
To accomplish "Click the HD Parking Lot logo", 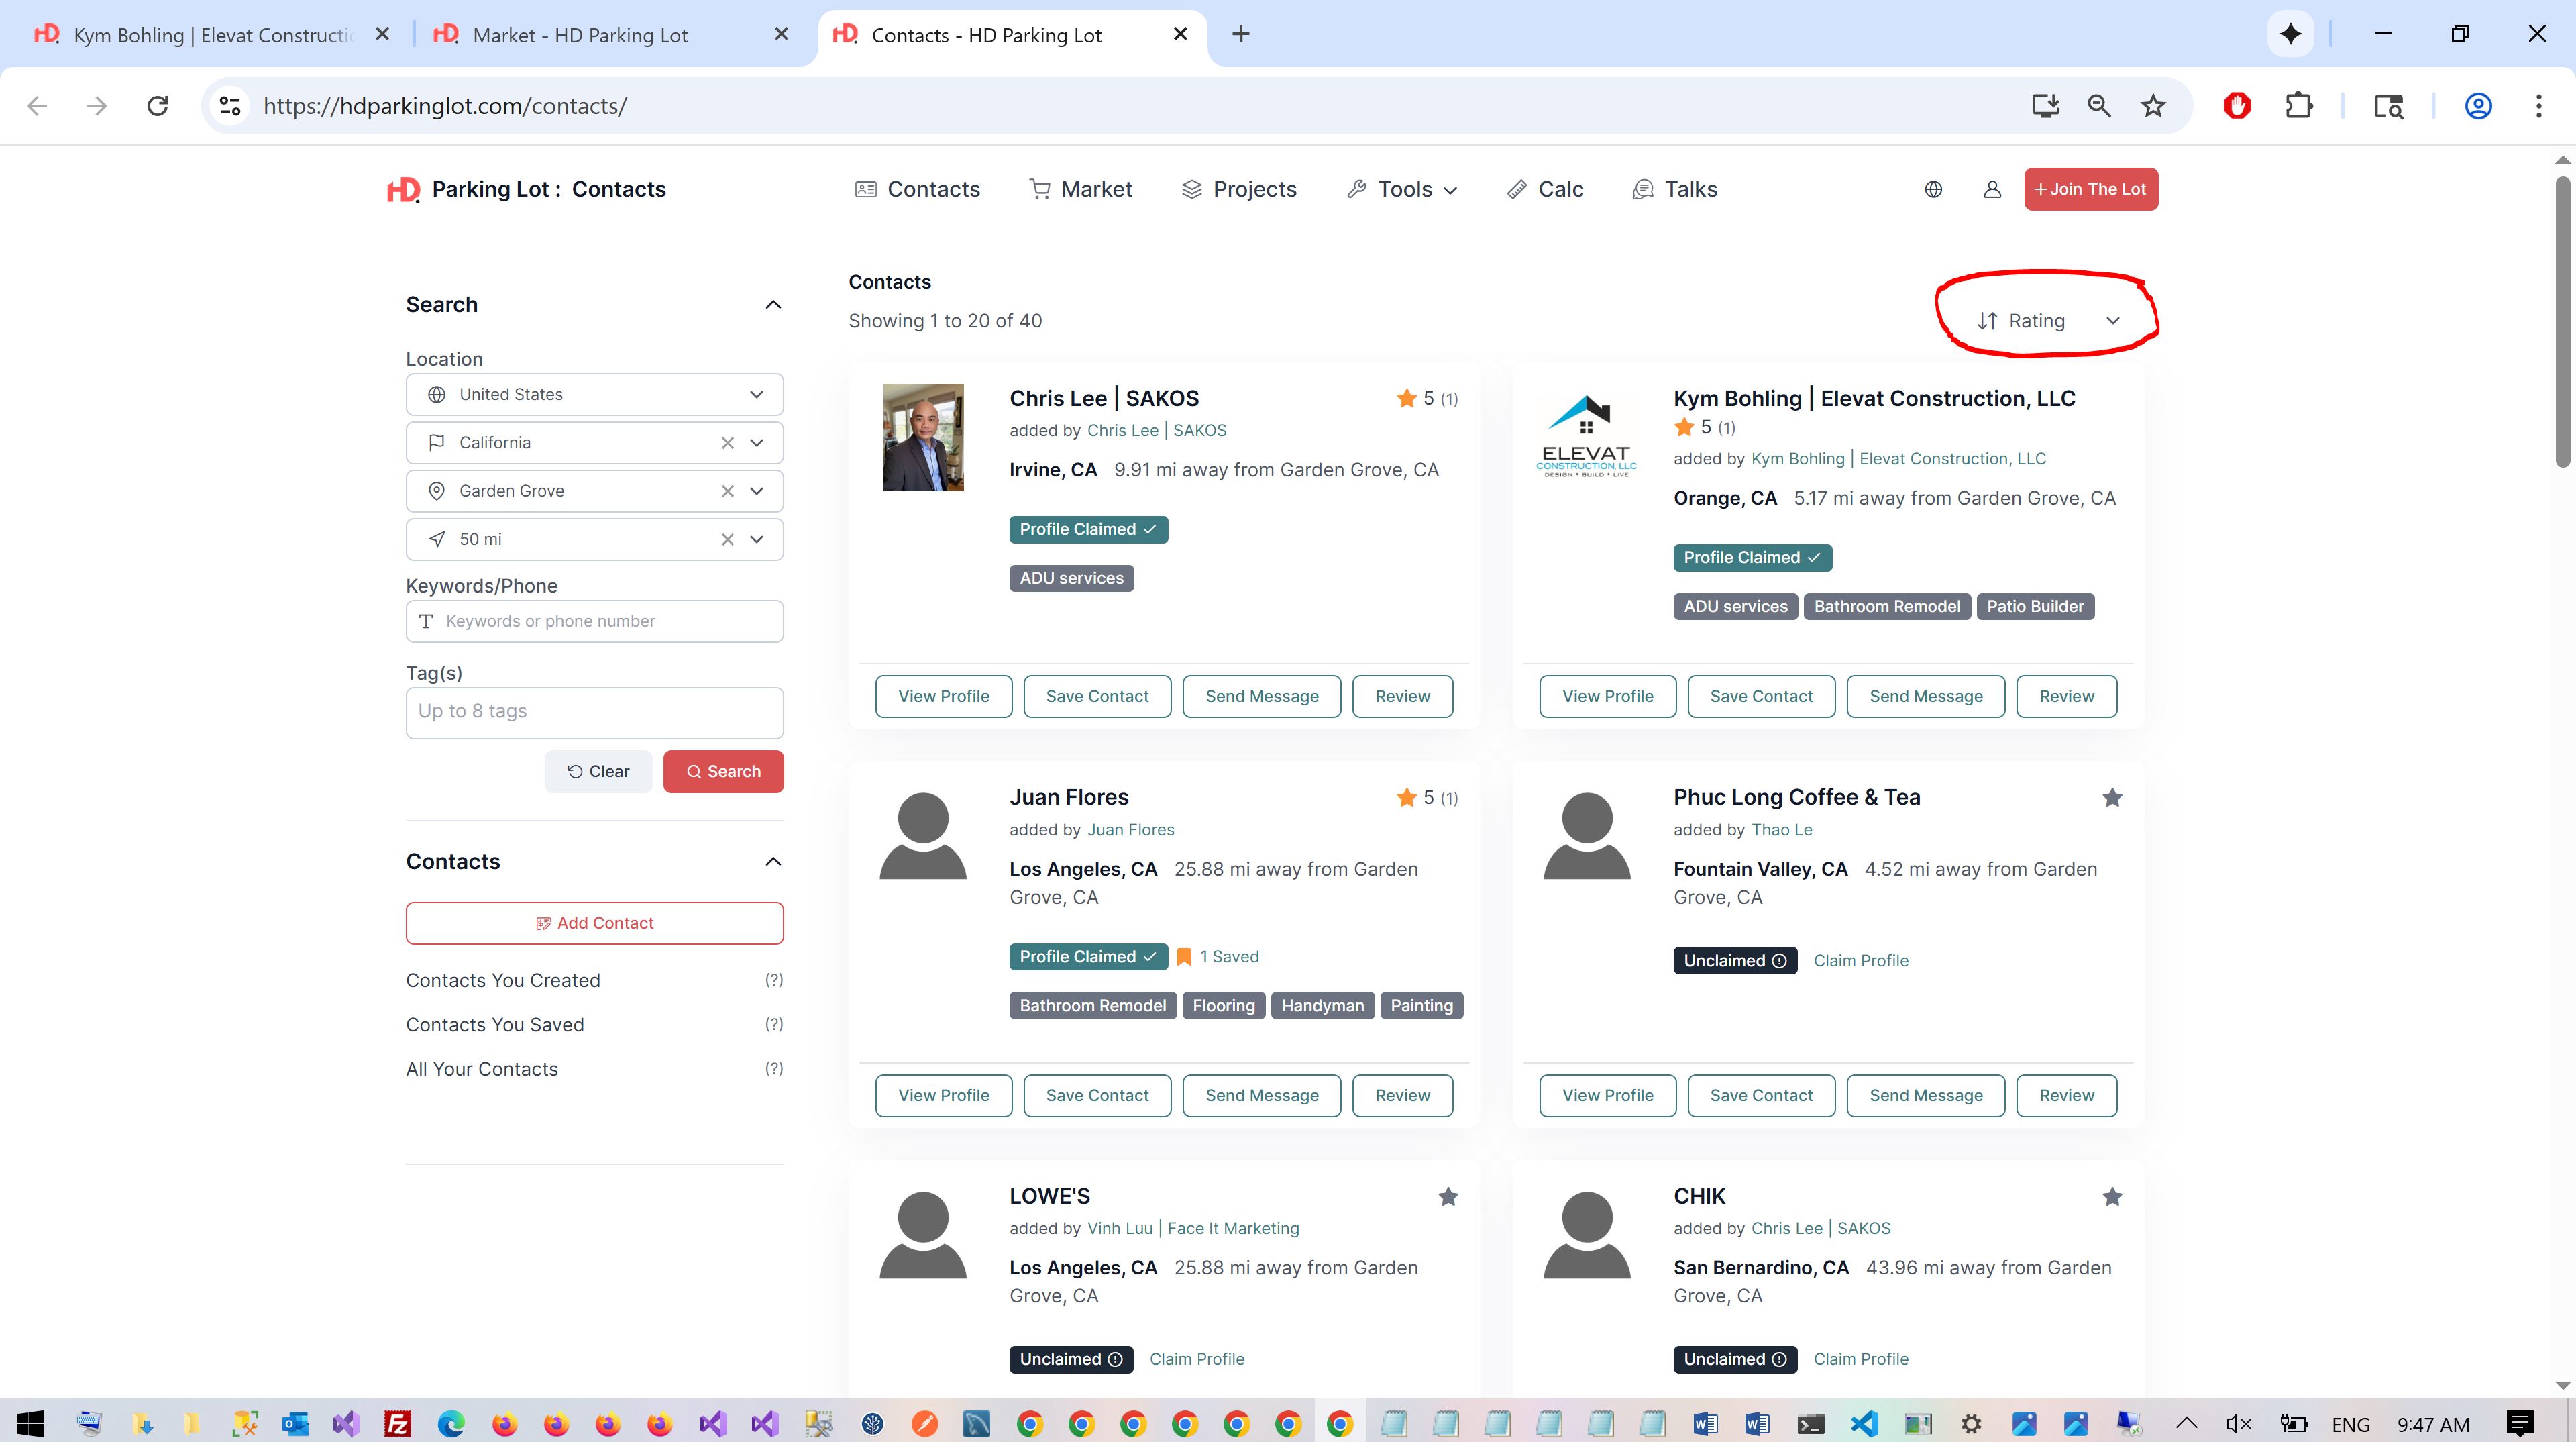I will pyautogui.click(x=404, y=189).
